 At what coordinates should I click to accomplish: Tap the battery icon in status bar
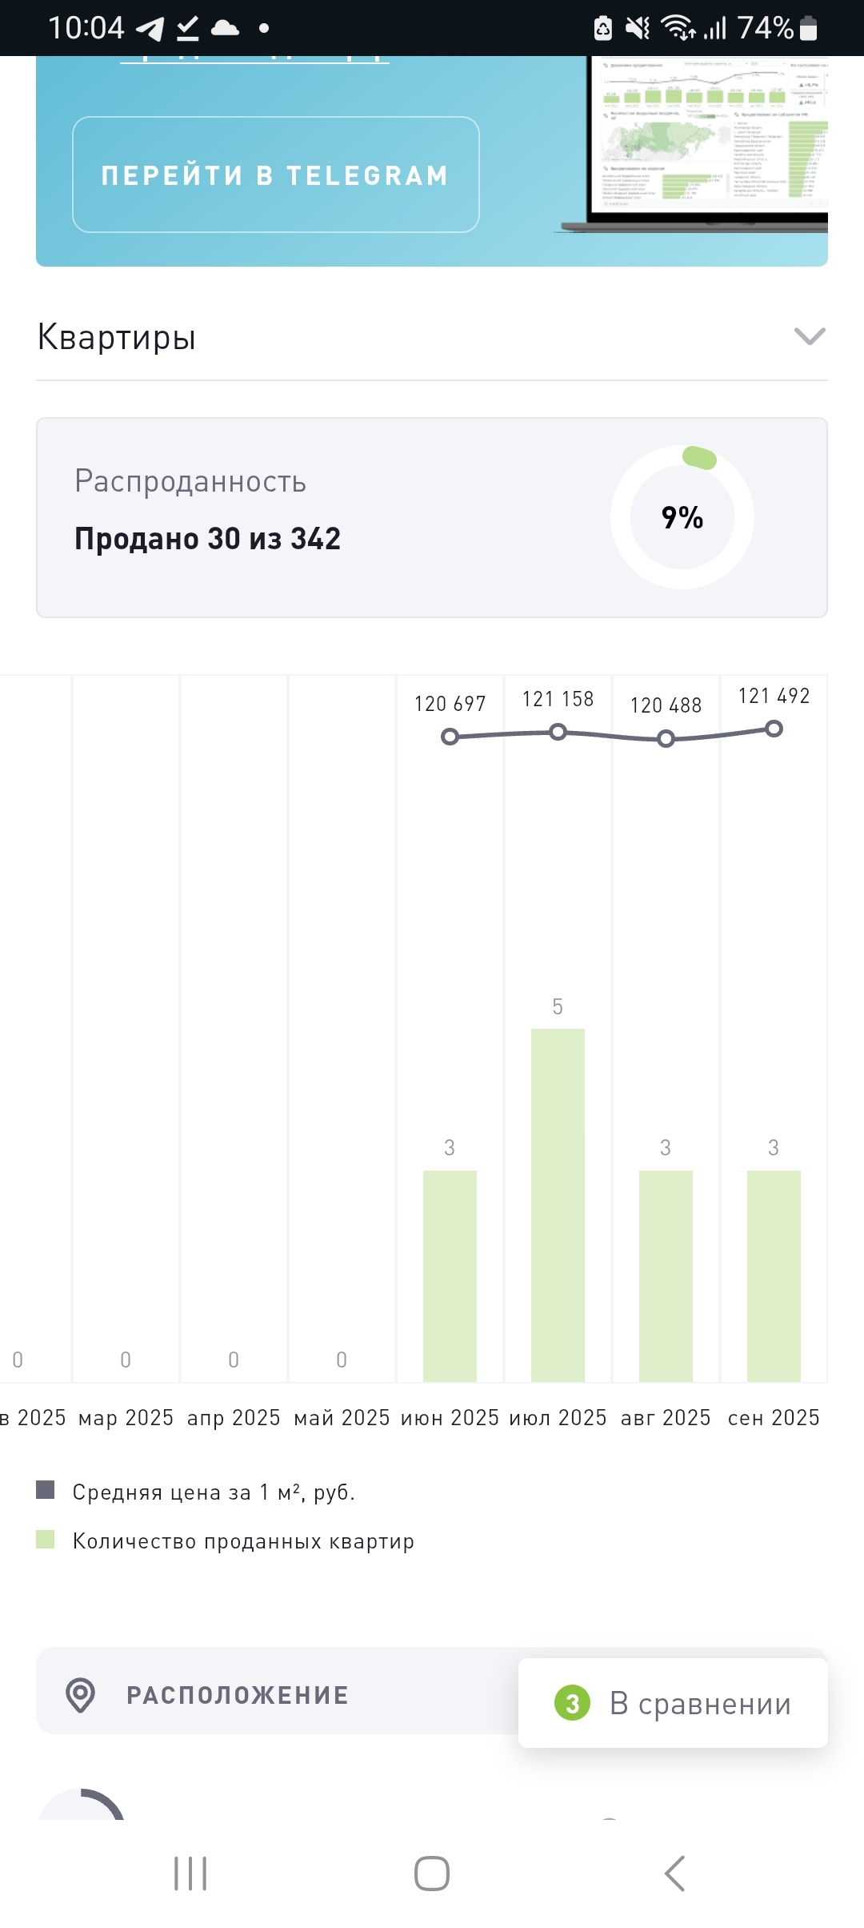pyautogui.click(x=809, y=29)
